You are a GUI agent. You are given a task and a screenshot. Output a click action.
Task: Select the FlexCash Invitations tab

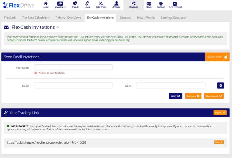click(100, 18)
